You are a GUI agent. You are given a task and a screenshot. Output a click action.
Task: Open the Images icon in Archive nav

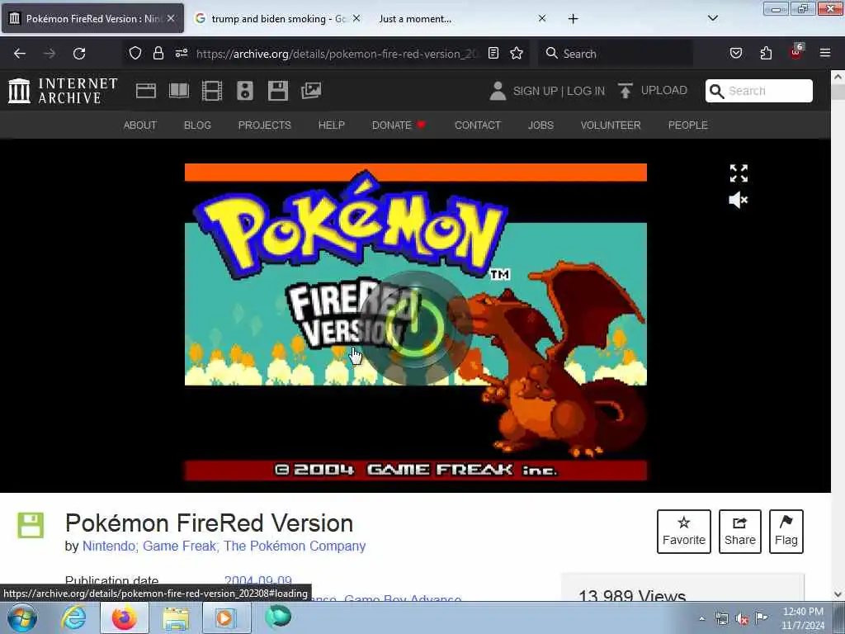point(311,91)
